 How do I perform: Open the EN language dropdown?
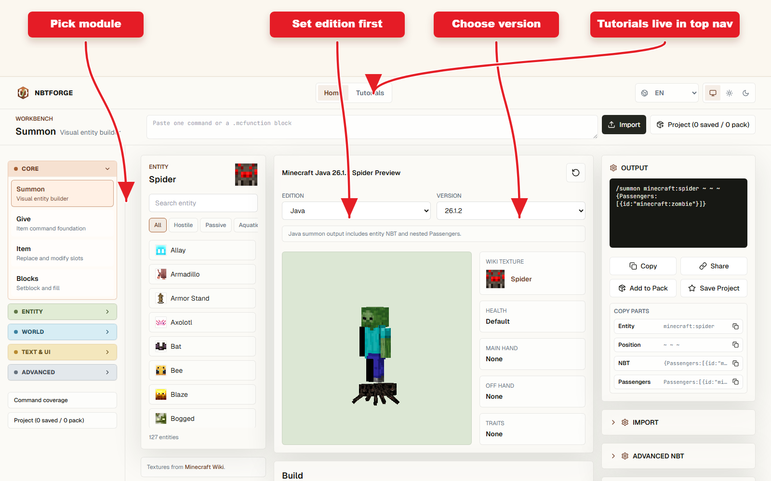pyautogui.click(x=667, y=93)
